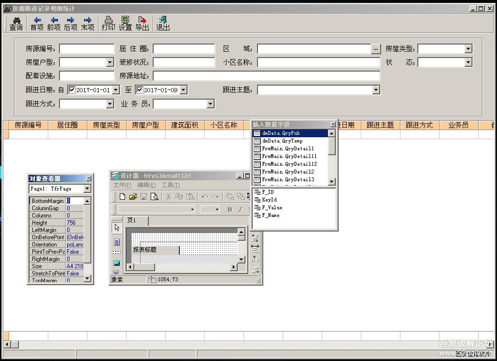Open the 编辑(E) menu in the designer

point(146,185)
